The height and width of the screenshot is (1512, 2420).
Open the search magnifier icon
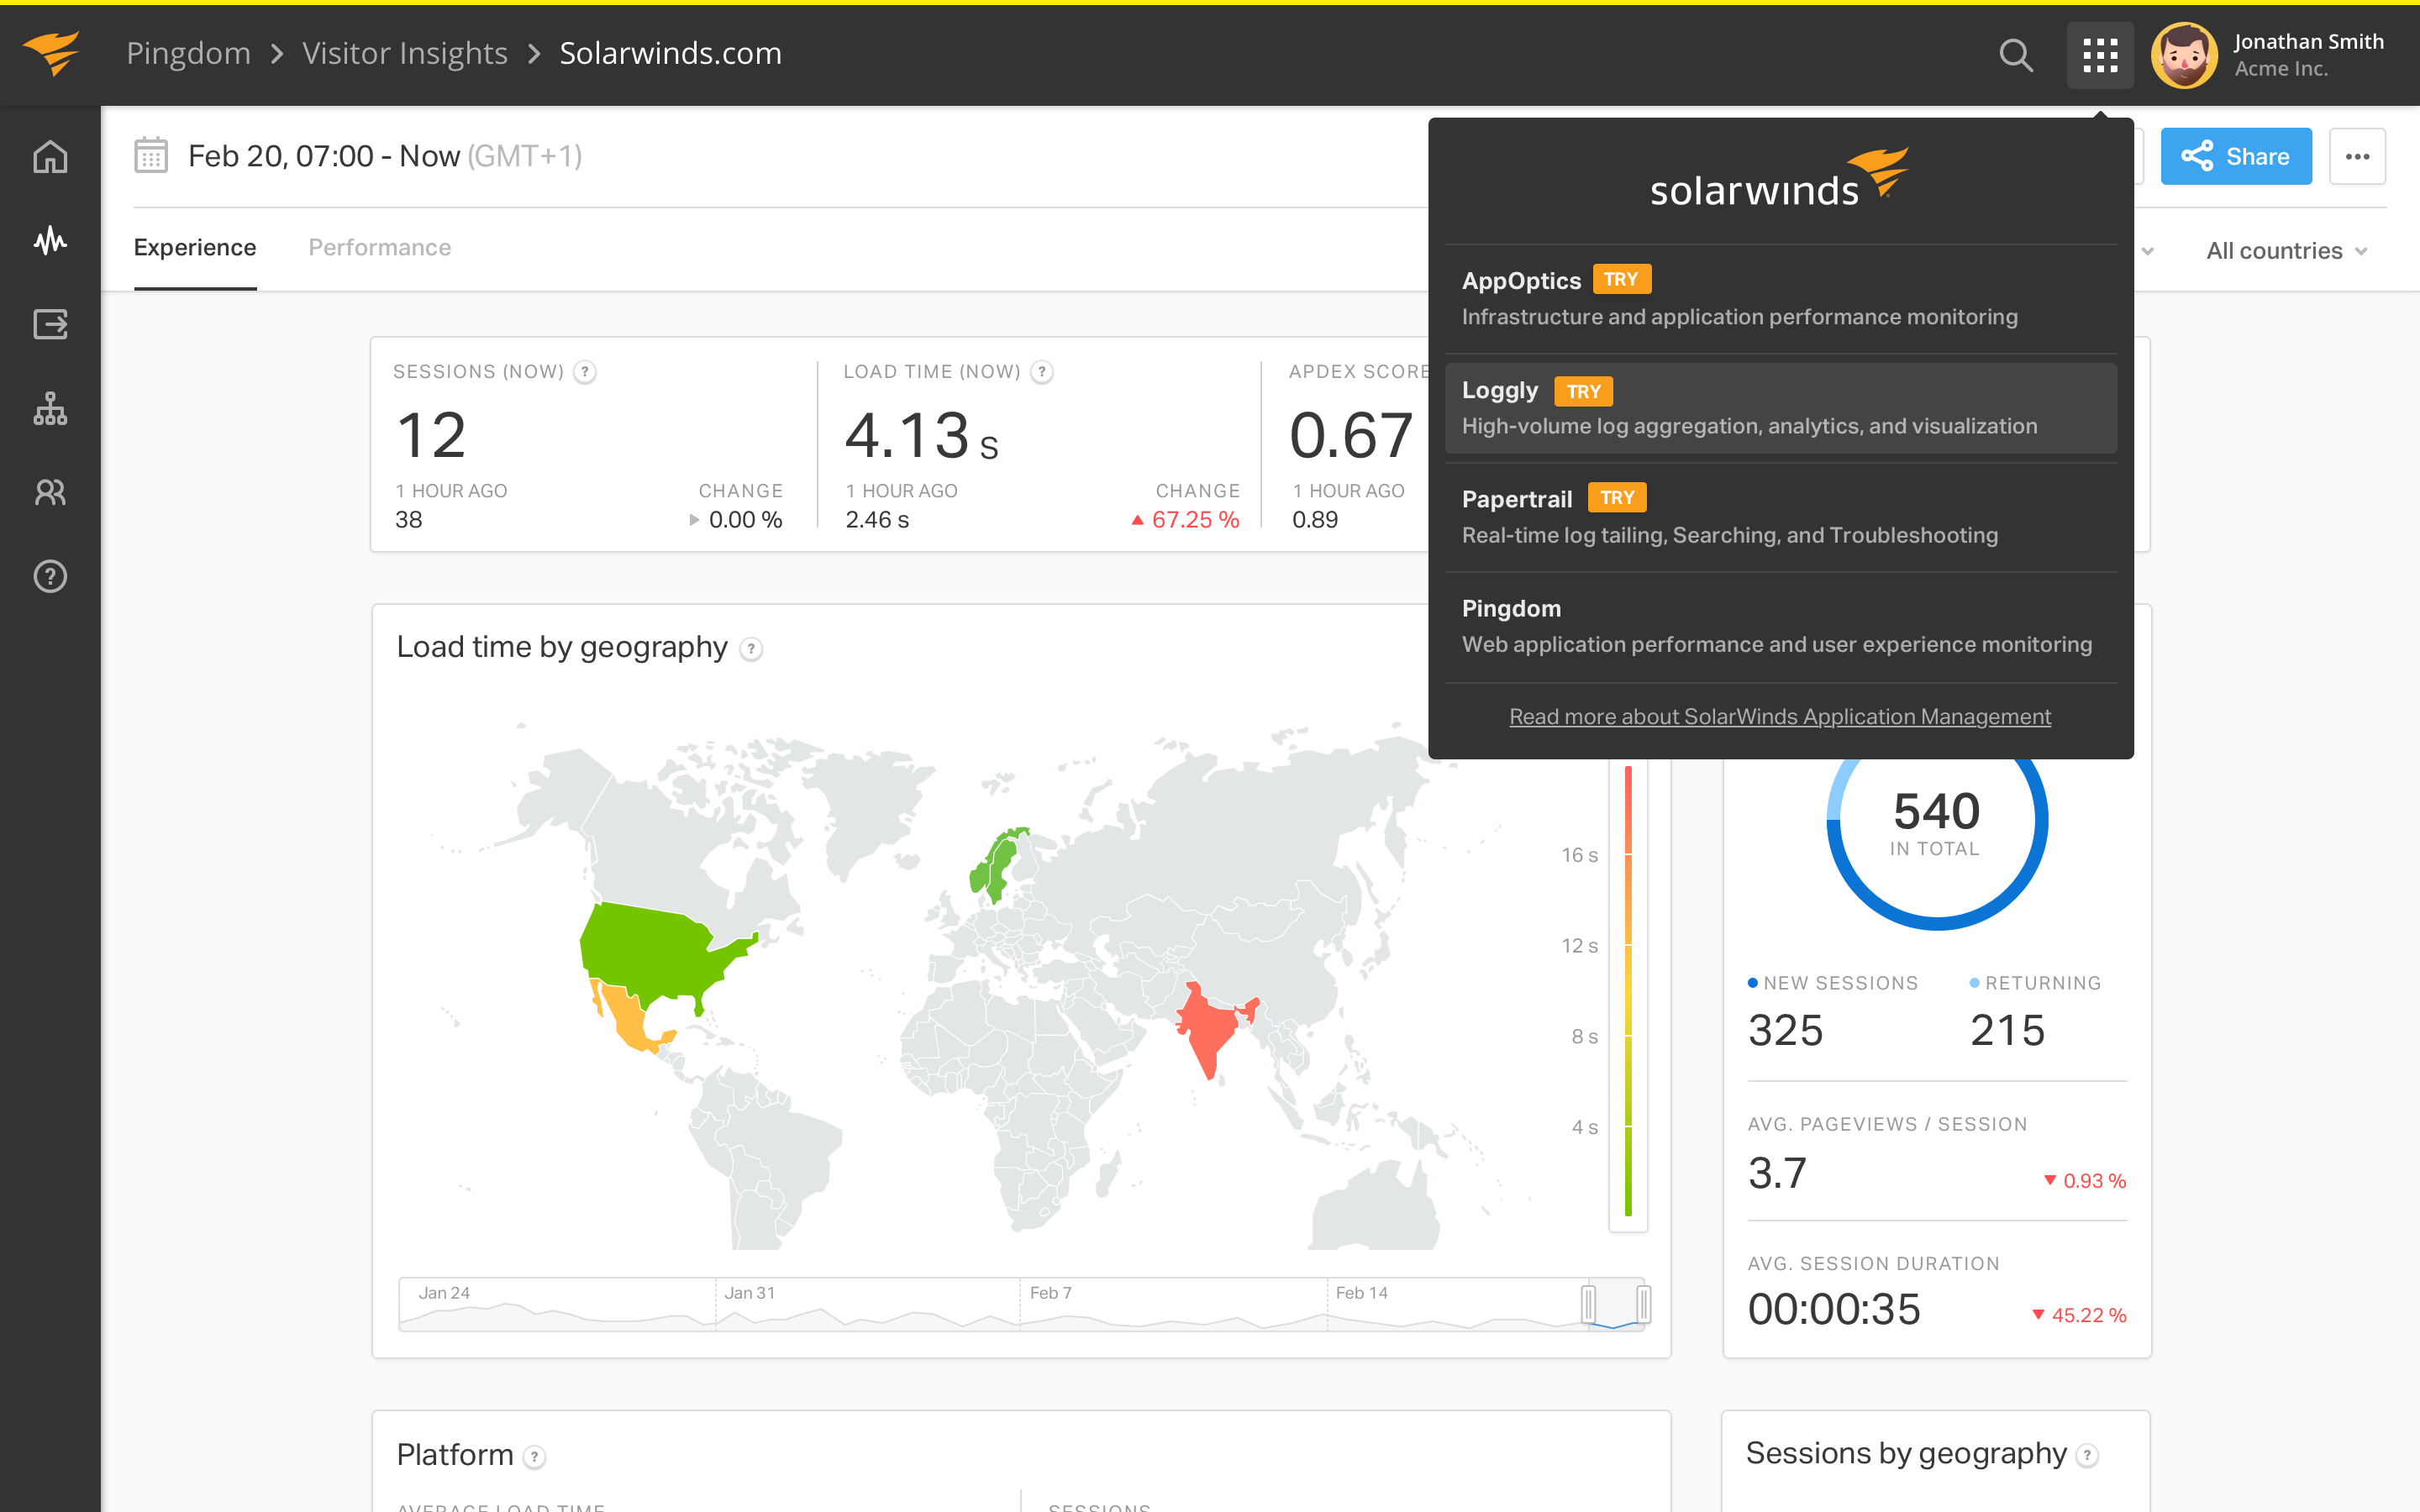click(x=2015, y=55)
